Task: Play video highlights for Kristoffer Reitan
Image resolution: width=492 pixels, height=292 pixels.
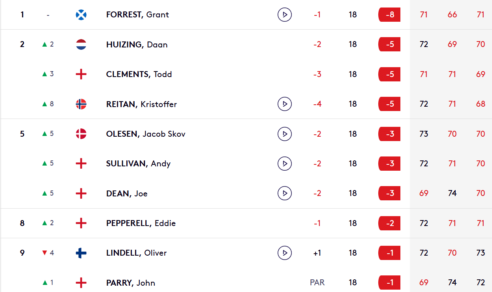Action: [284, 104]
